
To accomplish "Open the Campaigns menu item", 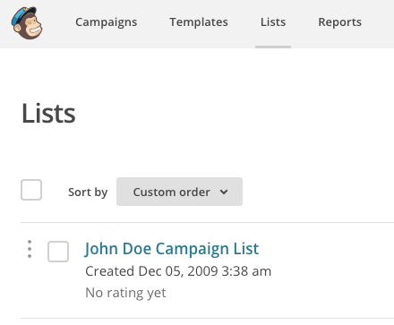I will pyautogui.click(x=107, y=22).
